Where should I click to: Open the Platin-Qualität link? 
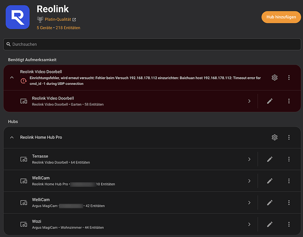pyautogui.click(x=60, y=19)
